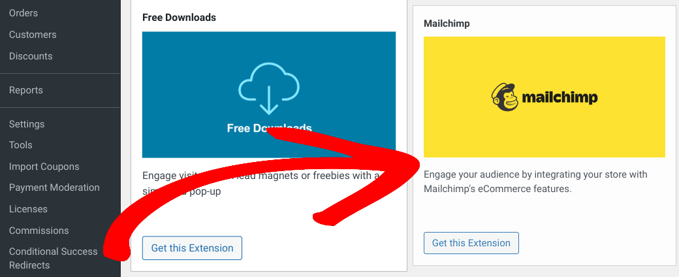This screenshot has height=277, width=679.
Task: Get the Free Downloads extension
Action: click(x=192, y=248)
